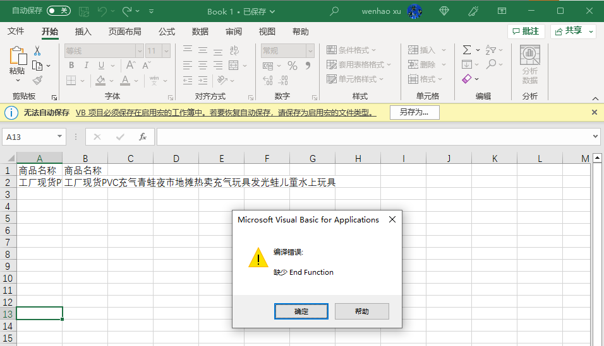This screenshot has height=346, width=604.
Task: Click the 批注 Comments button
Action: pyautogui.click(x=526, y=32)
